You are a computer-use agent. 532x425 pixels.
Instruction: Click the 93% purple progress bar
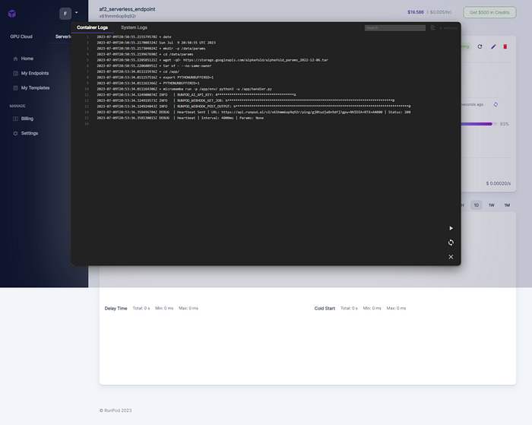478,124
